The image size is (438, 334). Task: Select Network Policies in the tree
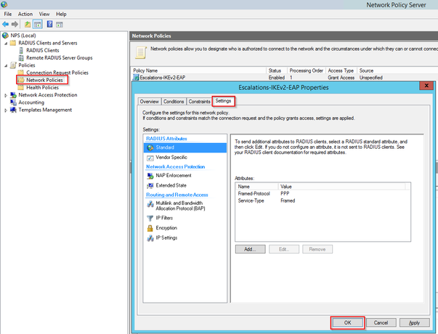pos(44,80)
